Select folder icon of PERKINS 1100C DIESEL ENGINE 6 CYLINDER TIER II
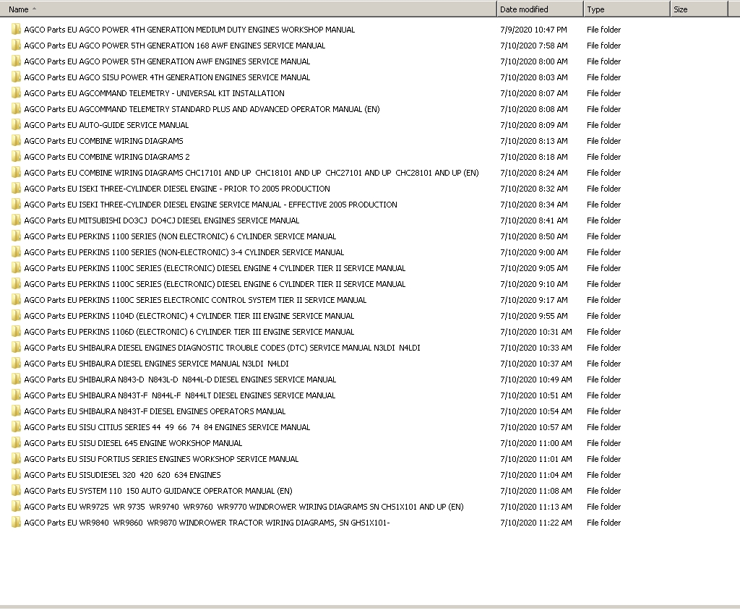 [16, 284]
